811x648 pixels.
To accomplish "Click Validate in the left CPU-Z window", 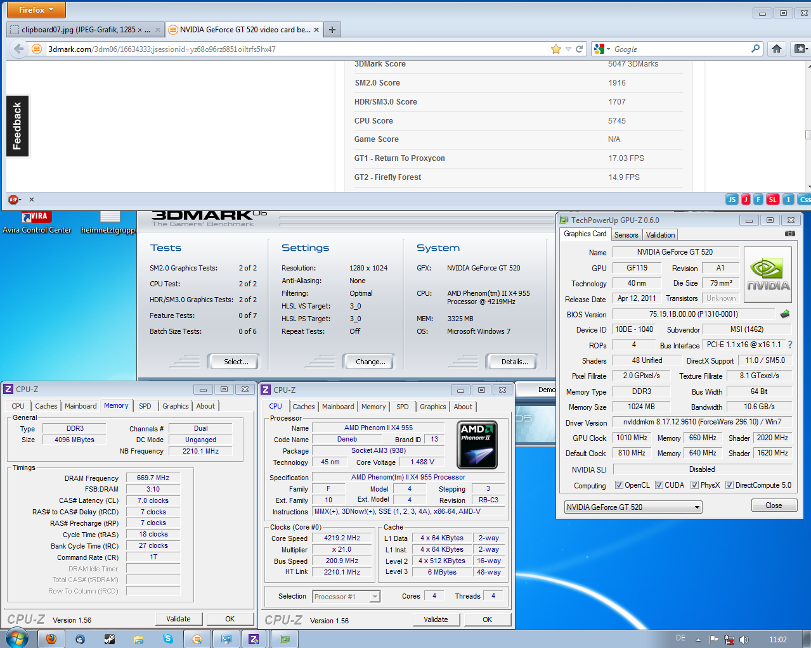I will [178, 619].
